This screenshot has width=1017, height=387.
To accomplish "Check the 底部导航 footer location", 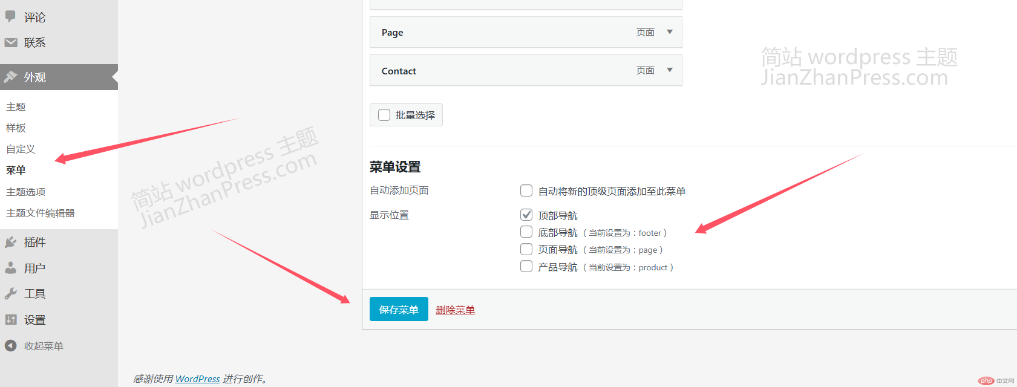I will (526, 232).
